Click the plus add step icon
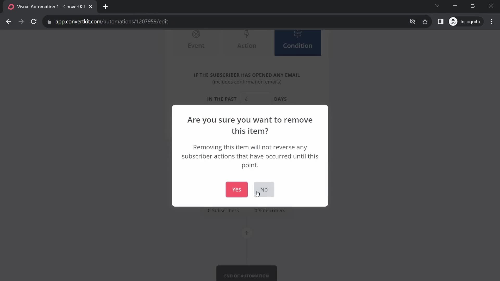 [x=247, y=233]
